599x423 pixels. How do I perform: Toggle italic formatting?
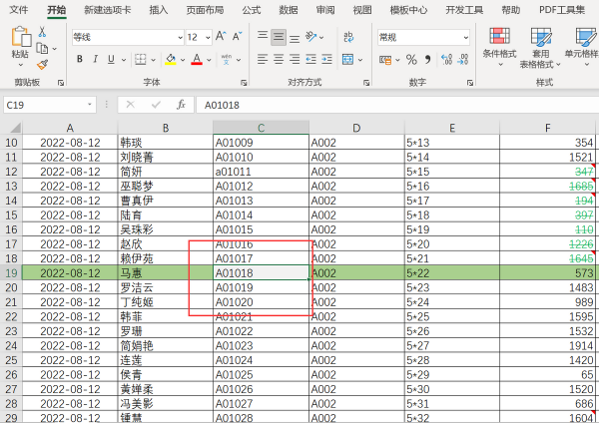coord(95,59)
